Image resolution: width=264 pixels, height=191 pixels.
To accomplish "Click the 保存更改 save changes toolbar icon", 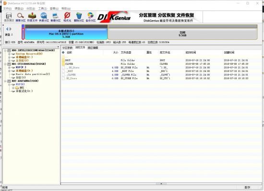I will [x=9, y=17].
